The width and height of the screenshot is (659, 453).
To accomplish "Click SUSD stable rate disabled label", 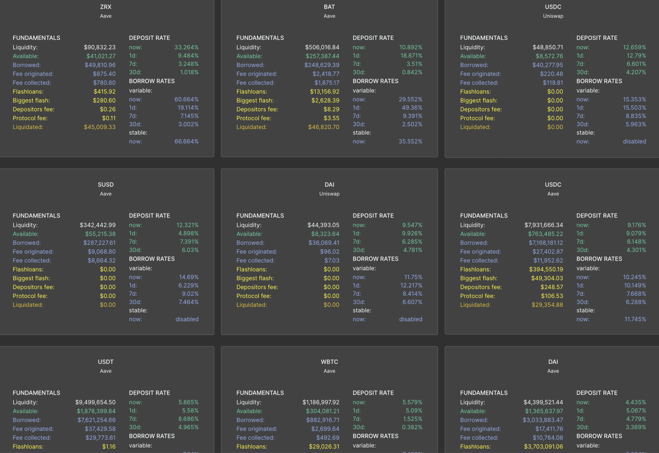I will click(x=187, y=319).
